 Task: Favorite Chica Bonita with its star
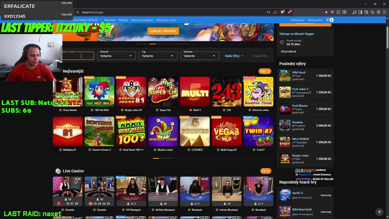(60, 110)
